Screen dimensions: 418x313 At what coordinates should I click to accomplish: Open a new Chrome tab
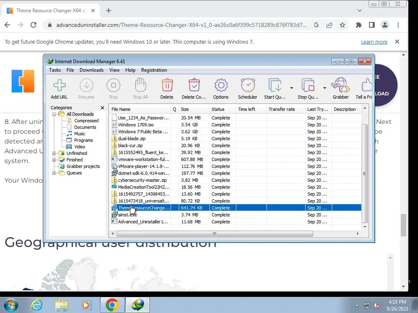click(x=108, y=11)
